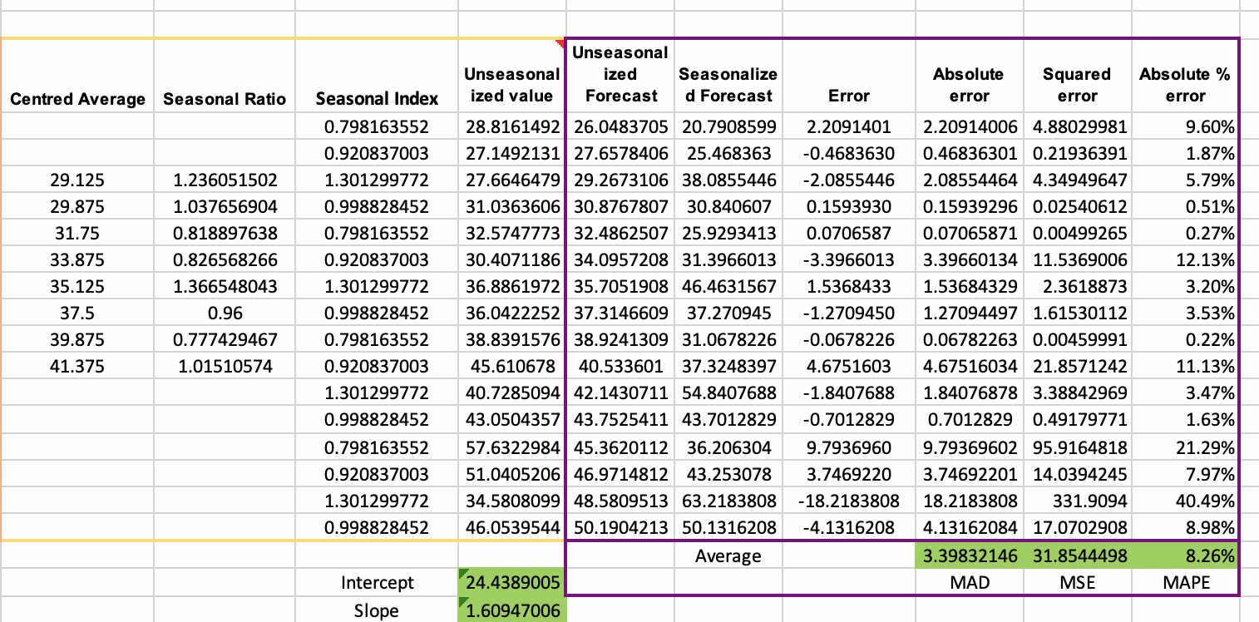Click the Seasonal Index header cell
Viewport: 1259px width, 622px height.
click(376, 99)
